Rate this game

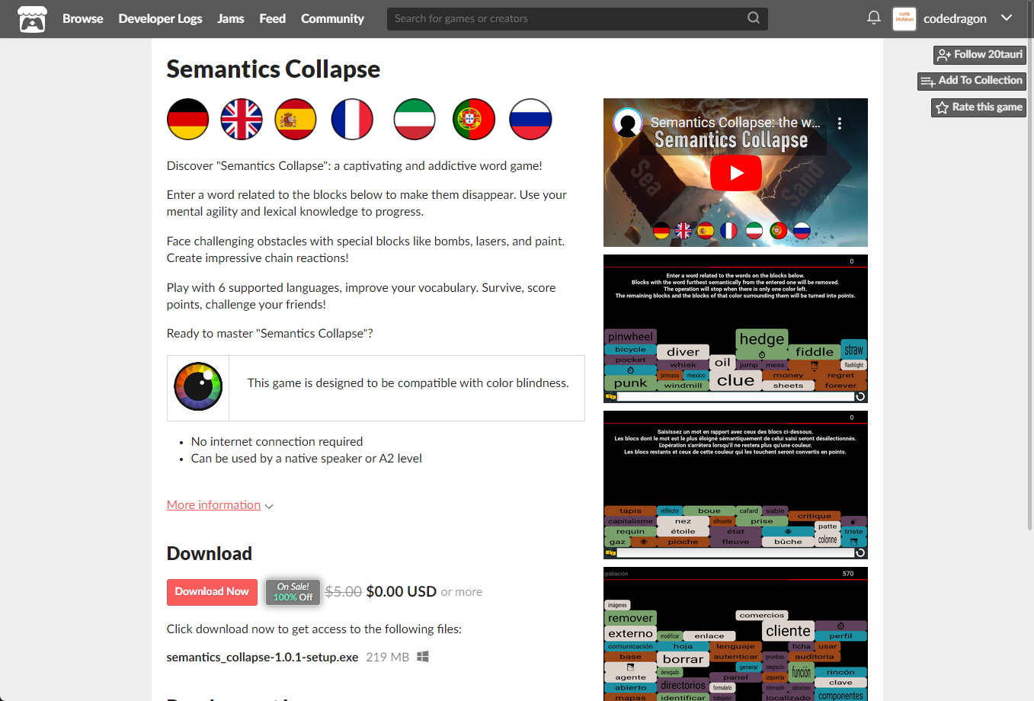point(978,107)
